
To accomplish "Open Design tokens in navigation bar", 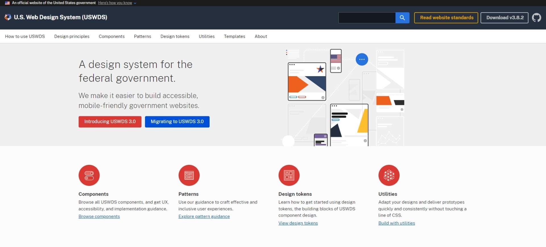I will pyautogui.click(x=175, y=36).
